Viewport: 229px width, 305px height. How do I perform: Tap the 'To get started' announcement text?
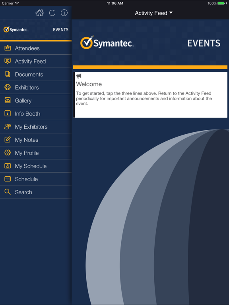point(144,98)
